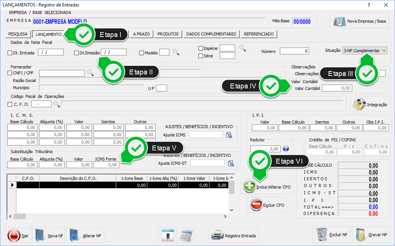Open the DADOS COMPLEMENTARES tab

(x=211, y=34)
